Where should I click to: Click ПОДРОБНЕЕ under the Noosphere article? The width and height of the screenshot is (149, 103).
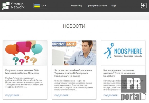(111, 95)
